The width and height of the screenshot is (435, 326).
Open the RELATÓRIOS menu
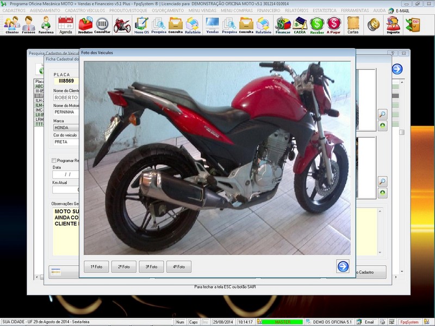(x=296, y=10)
